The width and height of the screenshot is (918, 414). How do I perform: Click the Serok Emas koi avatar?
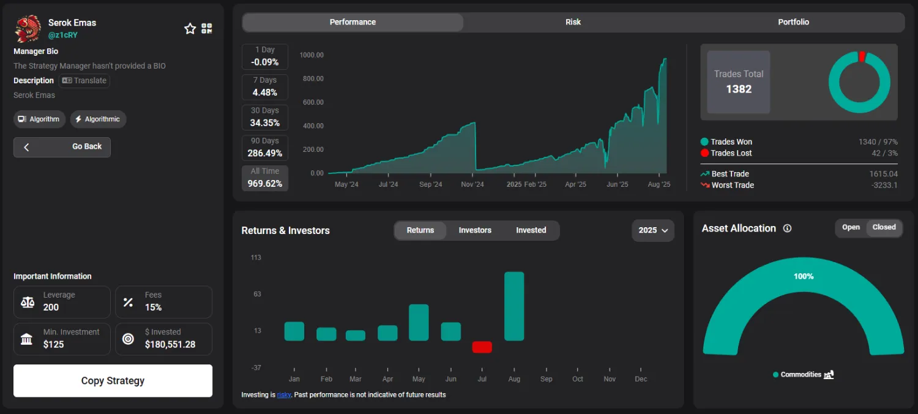(x=28, y=28)
